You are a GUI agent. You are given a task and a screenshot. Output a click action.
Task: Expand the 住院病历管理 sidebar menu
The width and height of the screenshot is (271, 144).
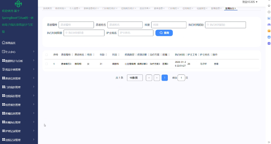(x=34, y=96)
